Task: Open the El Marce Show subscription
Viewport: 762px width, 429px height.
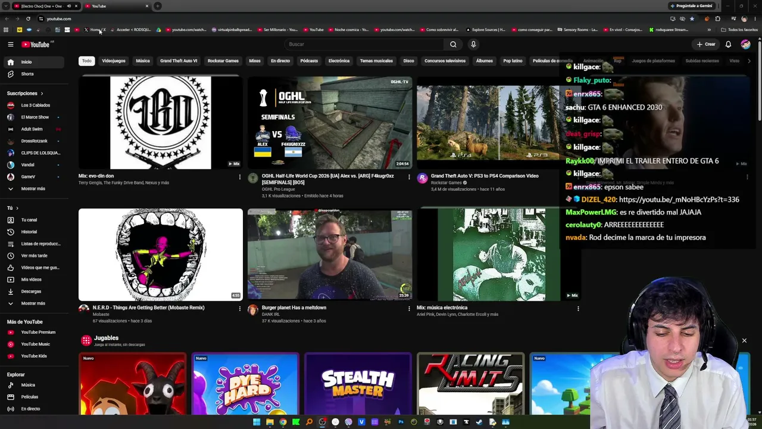Action: (x=34, y=117)
